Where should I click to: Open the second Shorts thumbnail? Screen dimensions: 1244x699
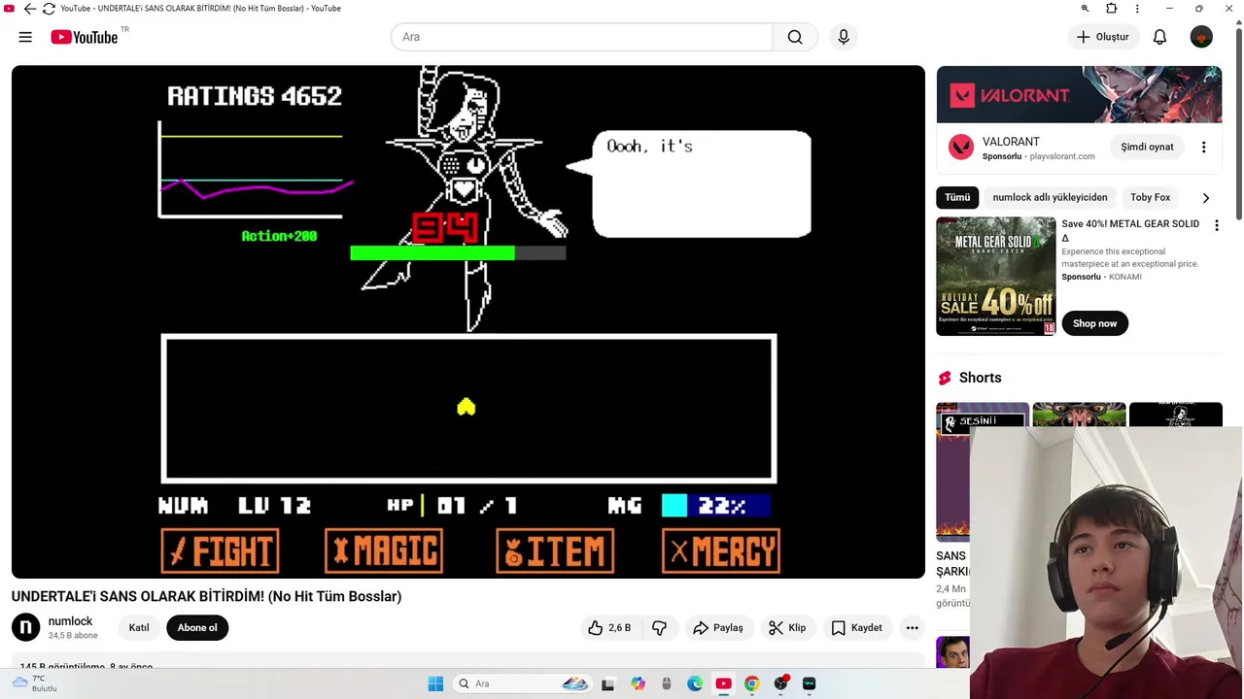[1079, 414]
